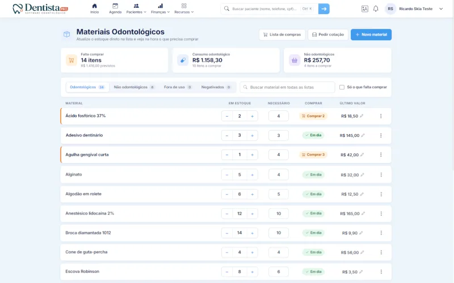Viewport: 454px width, 283px height.
Task: Edit price pencil for Adesivo dentinário
Action: (363, 135)
